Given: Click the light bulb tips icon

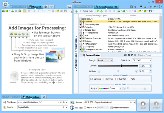Looking at the screenshot, I should 141,7.
